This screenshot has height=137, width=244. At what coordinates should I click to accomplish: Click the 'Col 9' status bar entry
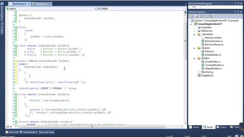(x=187, y=136)
